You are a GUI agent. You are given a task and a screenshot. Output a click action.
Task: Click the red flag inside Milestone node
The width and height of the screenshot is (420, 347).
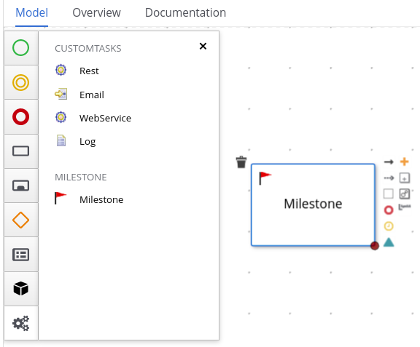tap(265, 178)
